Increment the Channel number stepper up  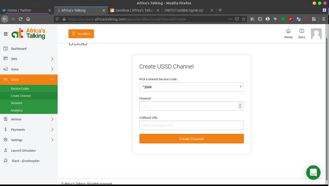240,105
